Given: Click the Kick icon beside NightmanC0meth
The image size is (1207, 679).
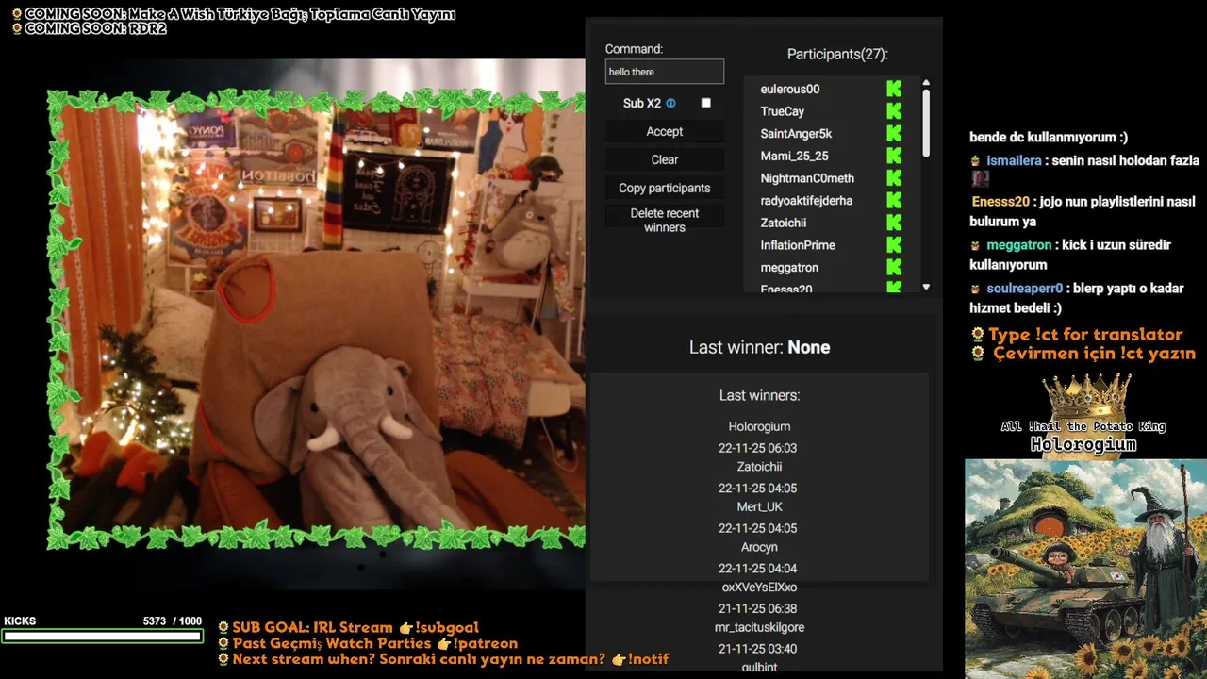Looking at the screenshot, I should click(x=894, y=178).
